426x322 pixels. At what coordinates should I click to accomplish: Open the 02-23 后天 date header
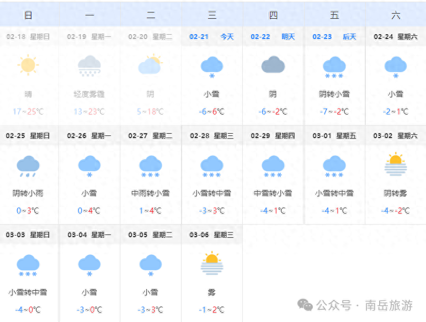pyautogui.click(x=334, y=36)
